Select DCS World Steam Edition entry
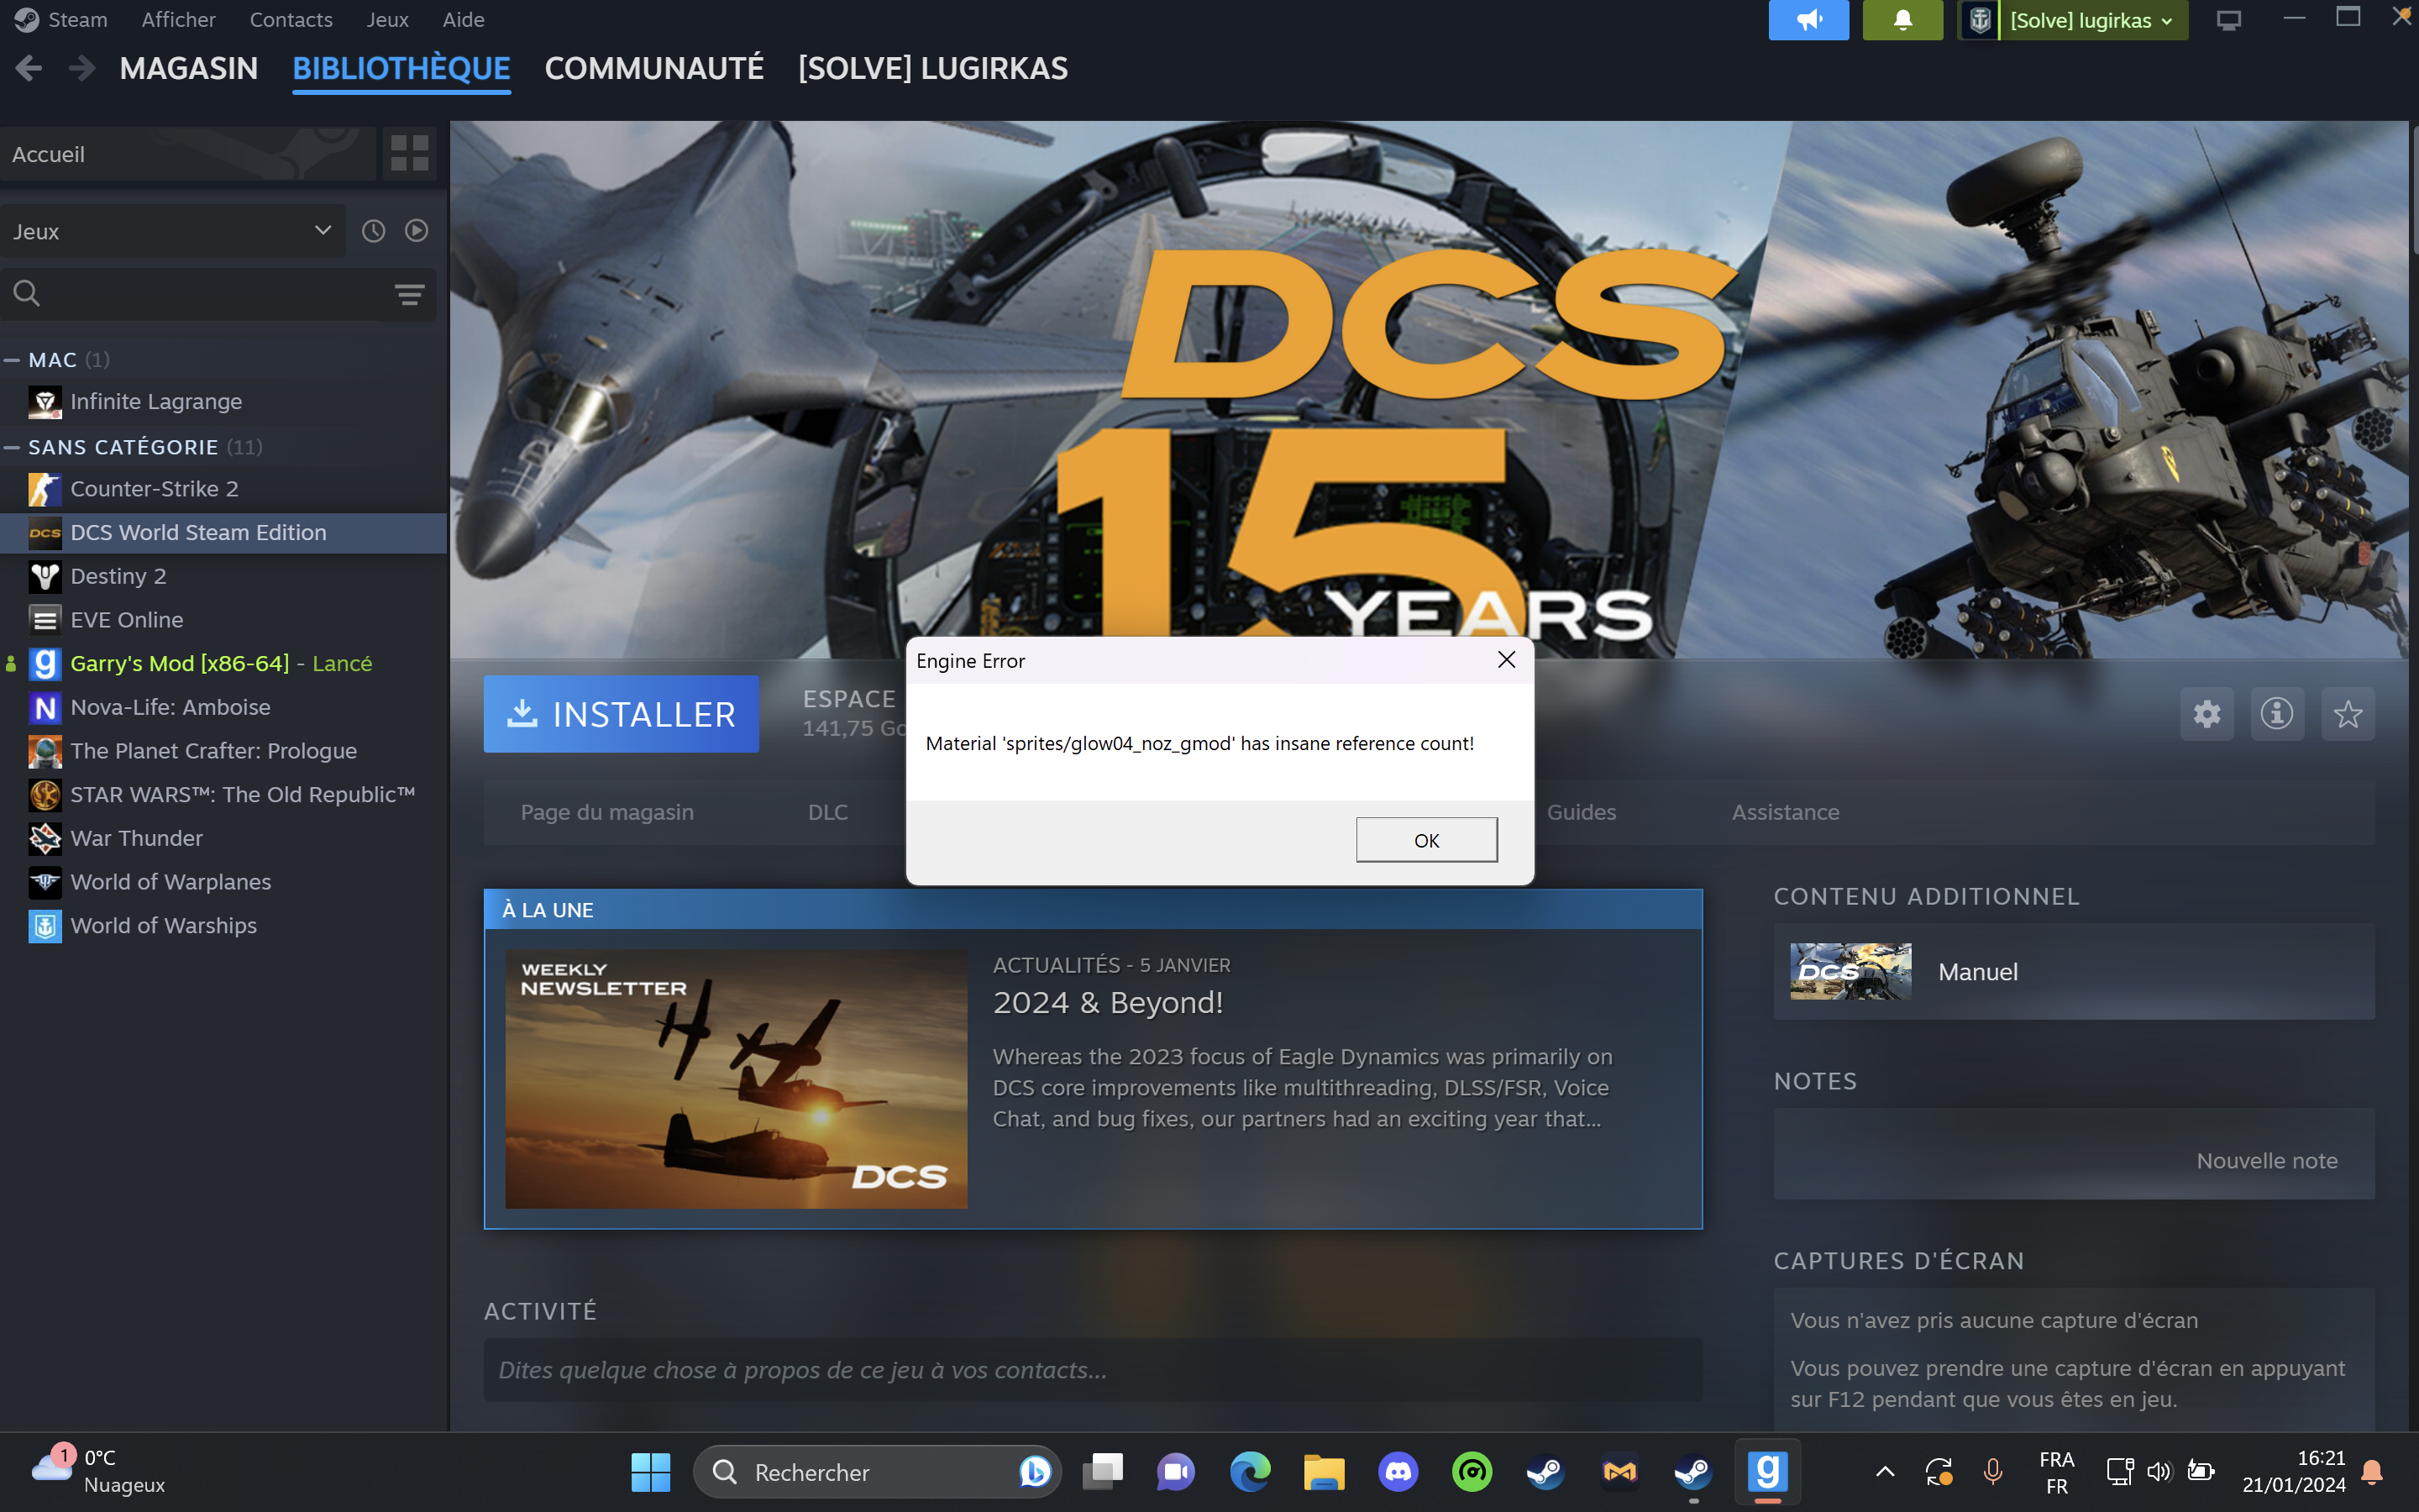Screen dimensions: 2419x1512 (224, 533)
